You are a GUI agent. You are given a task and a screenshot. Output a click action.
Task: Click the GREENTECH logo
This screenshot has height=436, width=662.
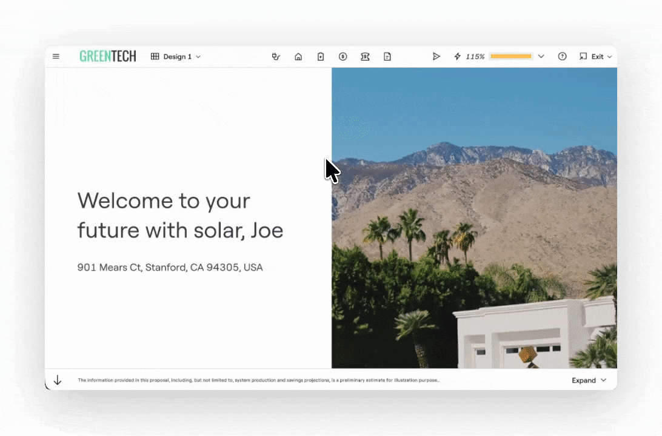[108, 56]
